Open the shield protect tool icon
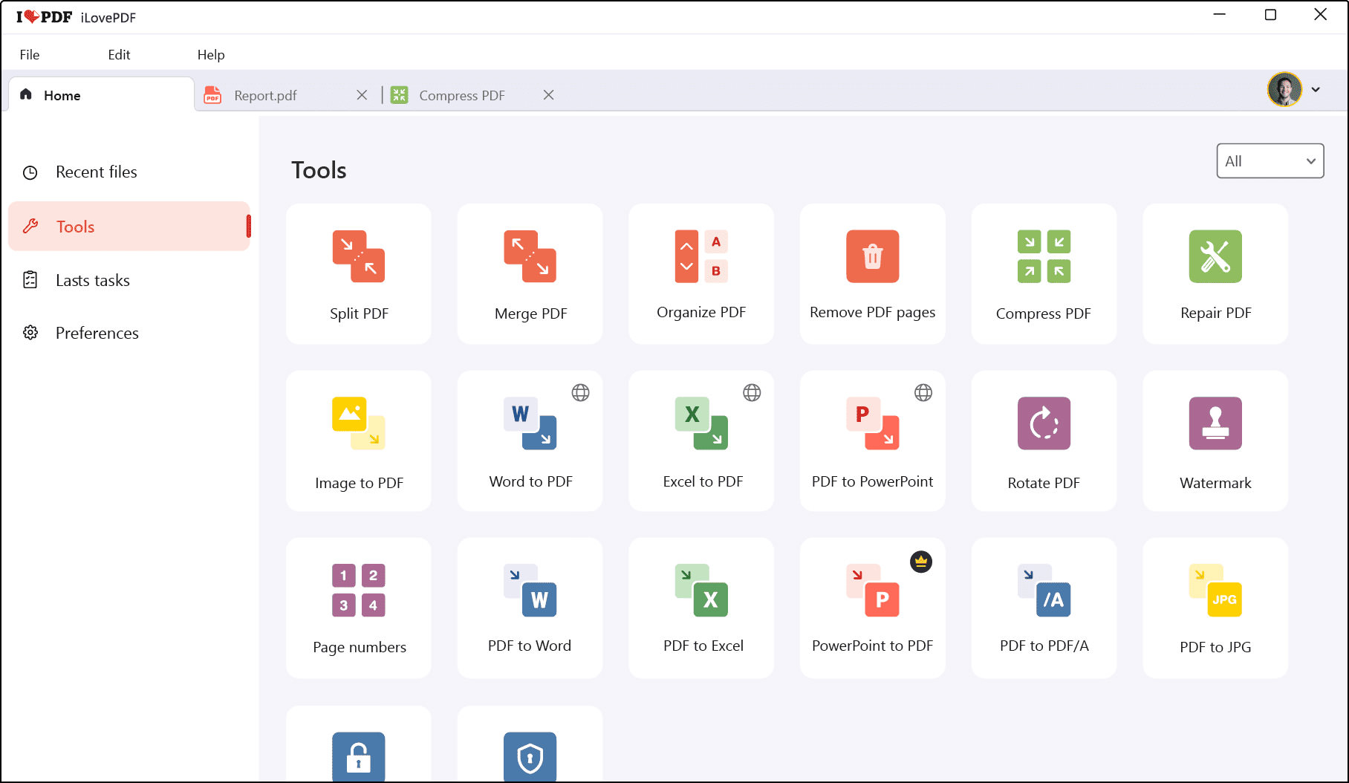1349x783 pixels. tap(530, 757)
